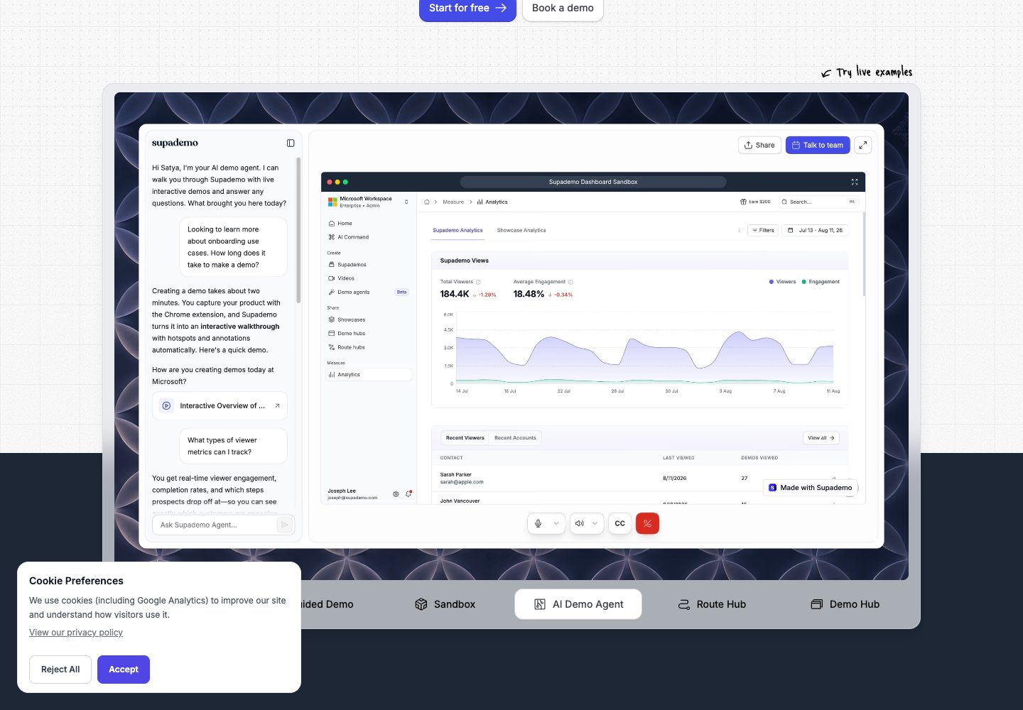Toggle the speaker volume button
The image size is (1023, 710).
[x=580, y=523]
